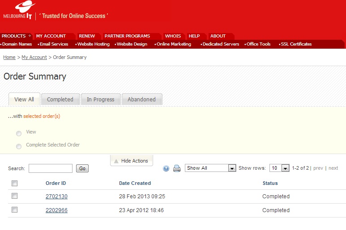Go to Email Services submenu link

tap(54, 44)
